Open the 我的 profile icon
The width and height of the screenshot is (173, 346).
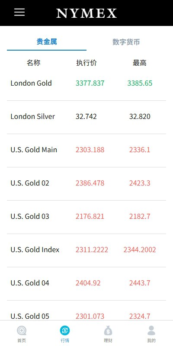151,331
